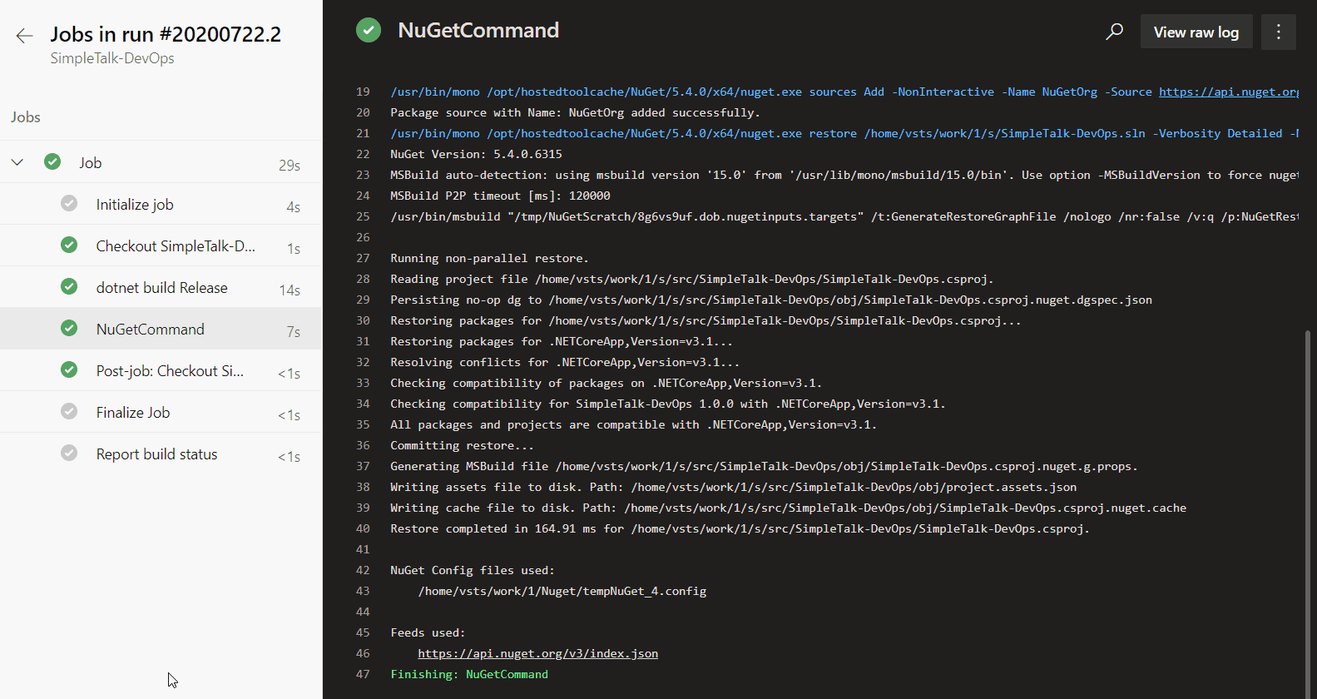The image size is (1317, 699).
Task: Click the SimpleTalk-DevOps pipeline name subtitle
Action: [112, 58]
